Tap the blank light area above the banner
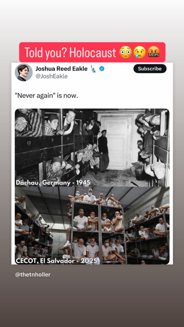The height and width of the screenshot is (327, 184). 92,21
